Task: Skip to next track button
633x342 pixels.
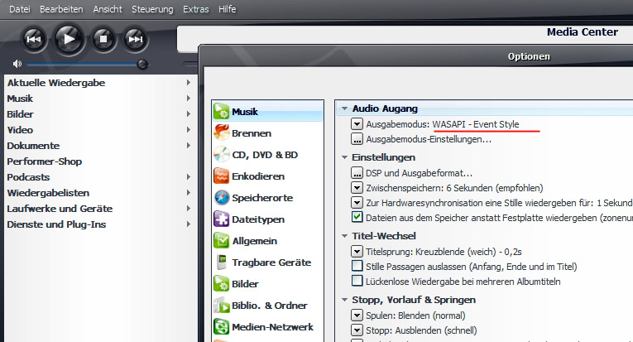Action: point(135,39)
